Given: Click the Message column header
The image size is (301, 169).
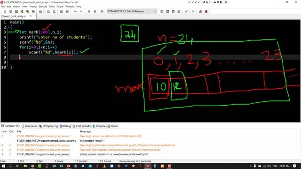Looking at the screenshot, I should click(86, 131).
